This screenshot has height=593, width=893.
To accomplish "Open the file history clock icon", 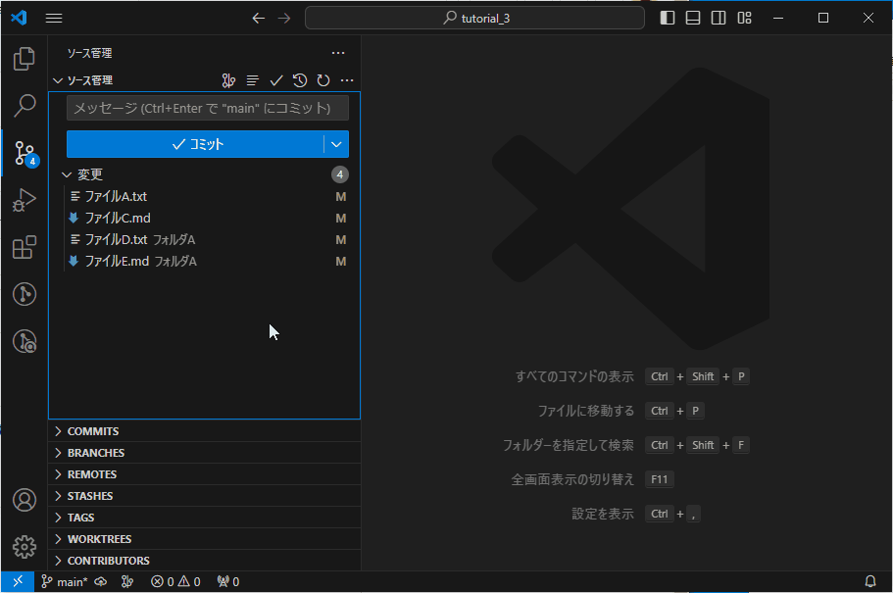I will pyautogui.click(x=300, y=80).
